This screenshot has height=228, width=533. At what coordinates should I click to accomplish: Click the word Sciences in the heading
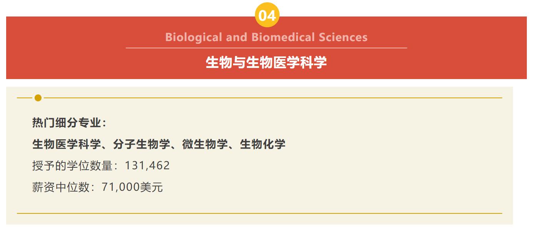pos(343,37)
